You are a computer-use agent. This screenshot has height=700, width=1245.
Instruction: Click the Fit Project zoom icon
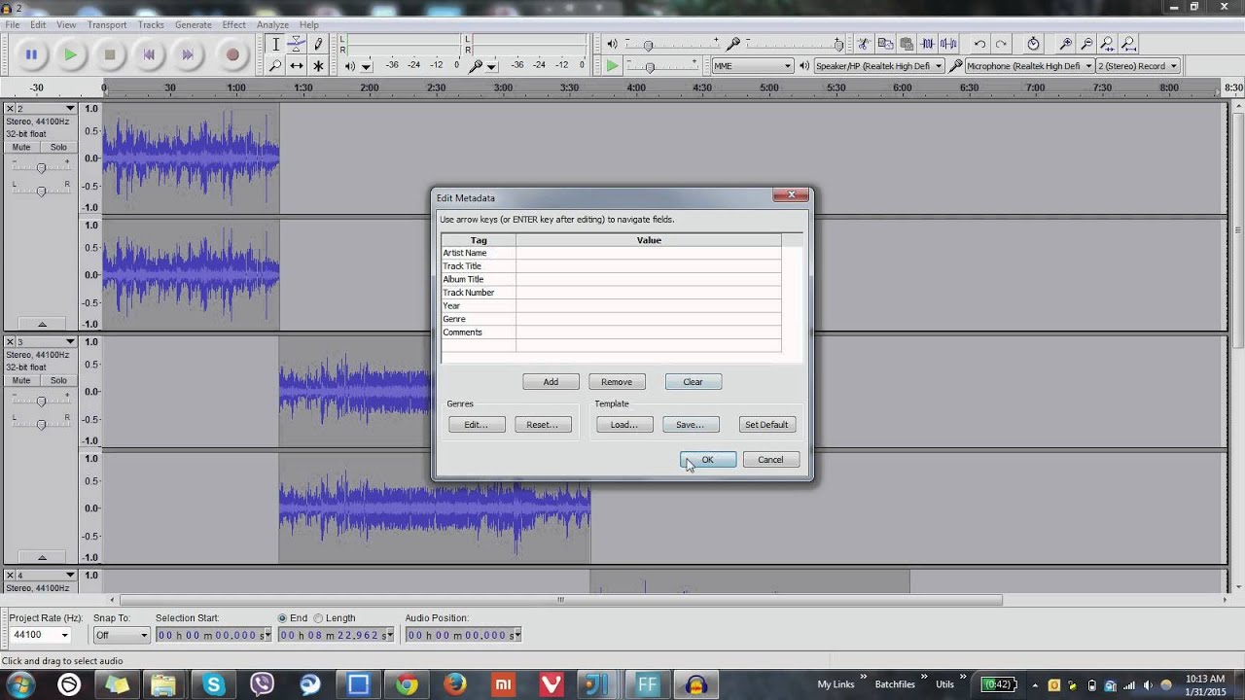[x=1129, y=44]
